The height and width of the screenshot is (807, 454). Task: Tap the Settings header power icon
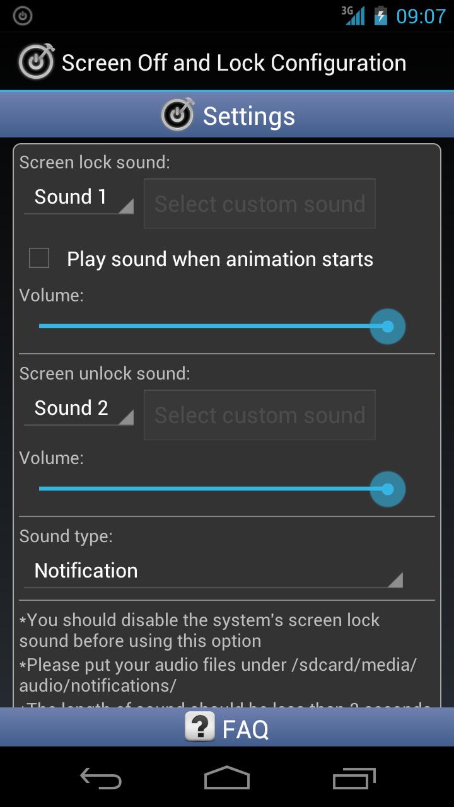click(178, 115)
